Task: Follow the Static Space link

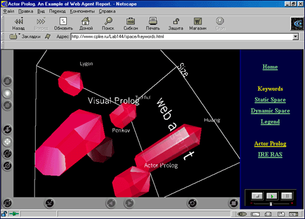Action: pos(270,100)
